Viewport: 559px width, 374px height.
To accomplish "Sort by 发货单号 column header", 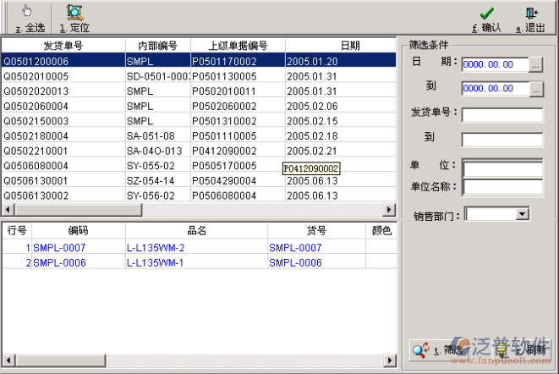I will point(63,45).
